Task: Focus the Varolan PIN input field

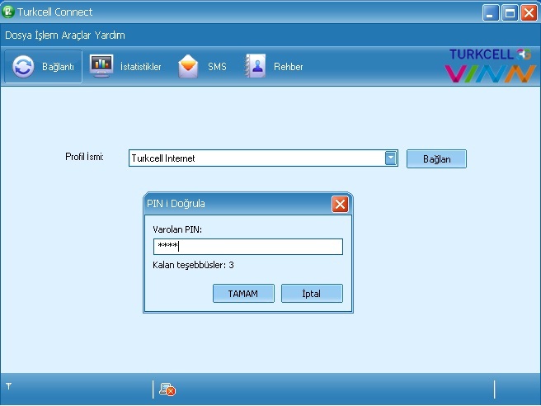Action: point(248,247)
